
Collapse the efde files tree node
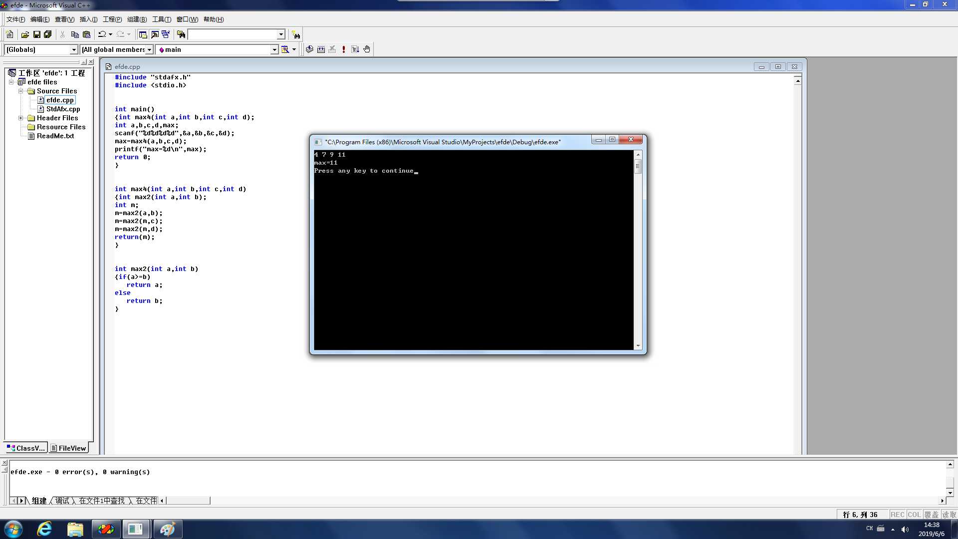coord(11,82)
